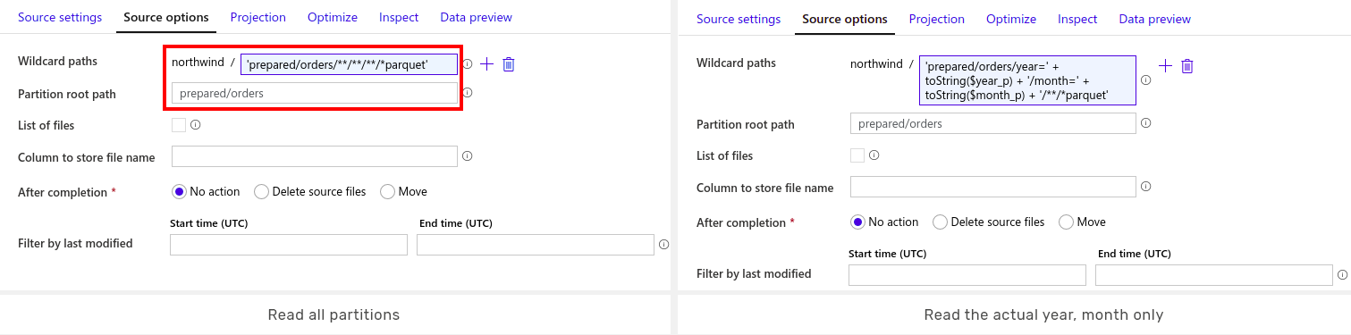
Task: Delete the wildcard path in the right panel
Action: pos(1187,66)
